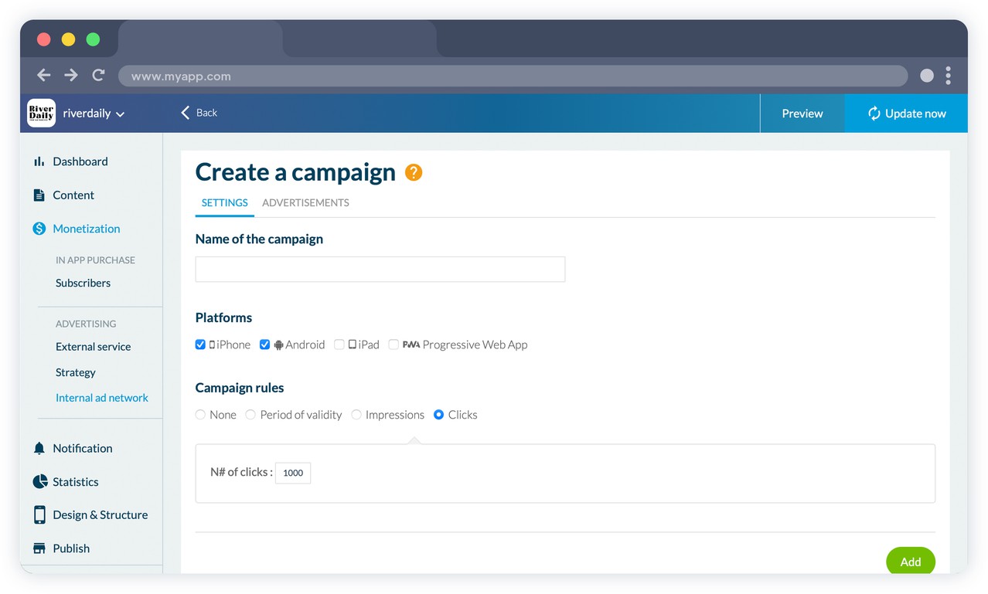This screenshot has height=594, width=988.
Task: Expand the riverdaily app dropdown
Action: (120, 114)
